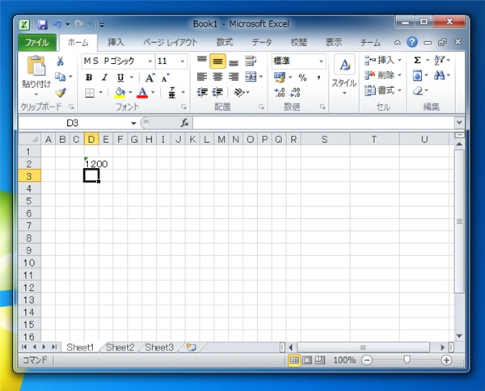Open the font size dropdown
The image size is (485, 391).
[182, 61]
